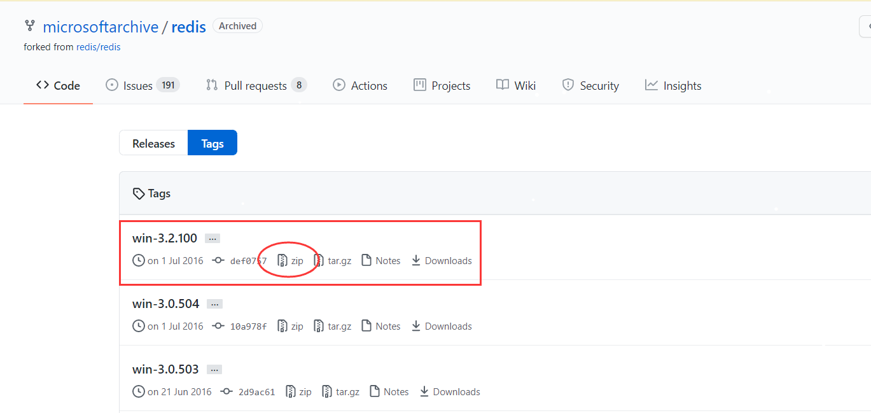Follow the redis/redis forked-from link

pos(99,47)
